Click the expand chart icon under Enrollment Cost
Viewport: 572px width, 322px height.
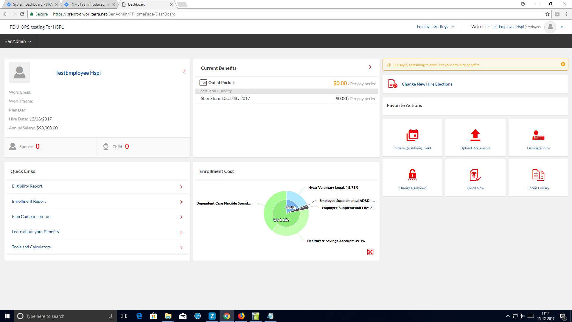point(370,252)
